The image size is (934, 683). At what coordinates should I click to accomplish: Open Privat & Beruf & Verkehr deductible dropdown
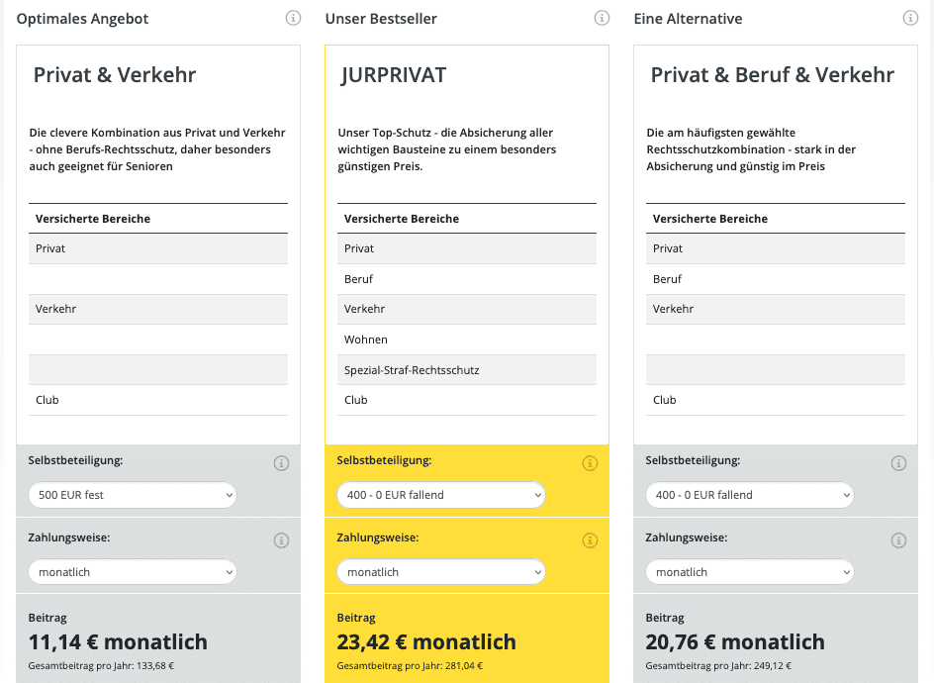pos(749,495)
